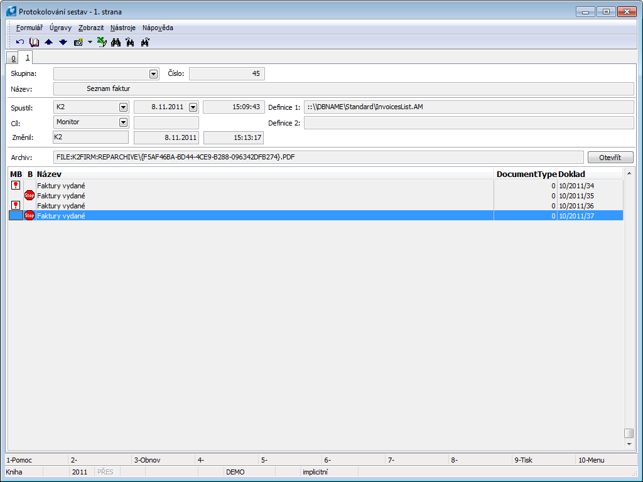Screen dimensions: 643x482
Task: Sort by Název column header
Action: point(265,174)
